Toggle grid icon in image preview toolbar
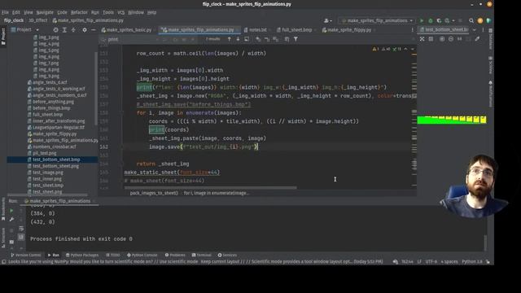The height and width of the screenshot is (293, 521). tap(431, 39)
